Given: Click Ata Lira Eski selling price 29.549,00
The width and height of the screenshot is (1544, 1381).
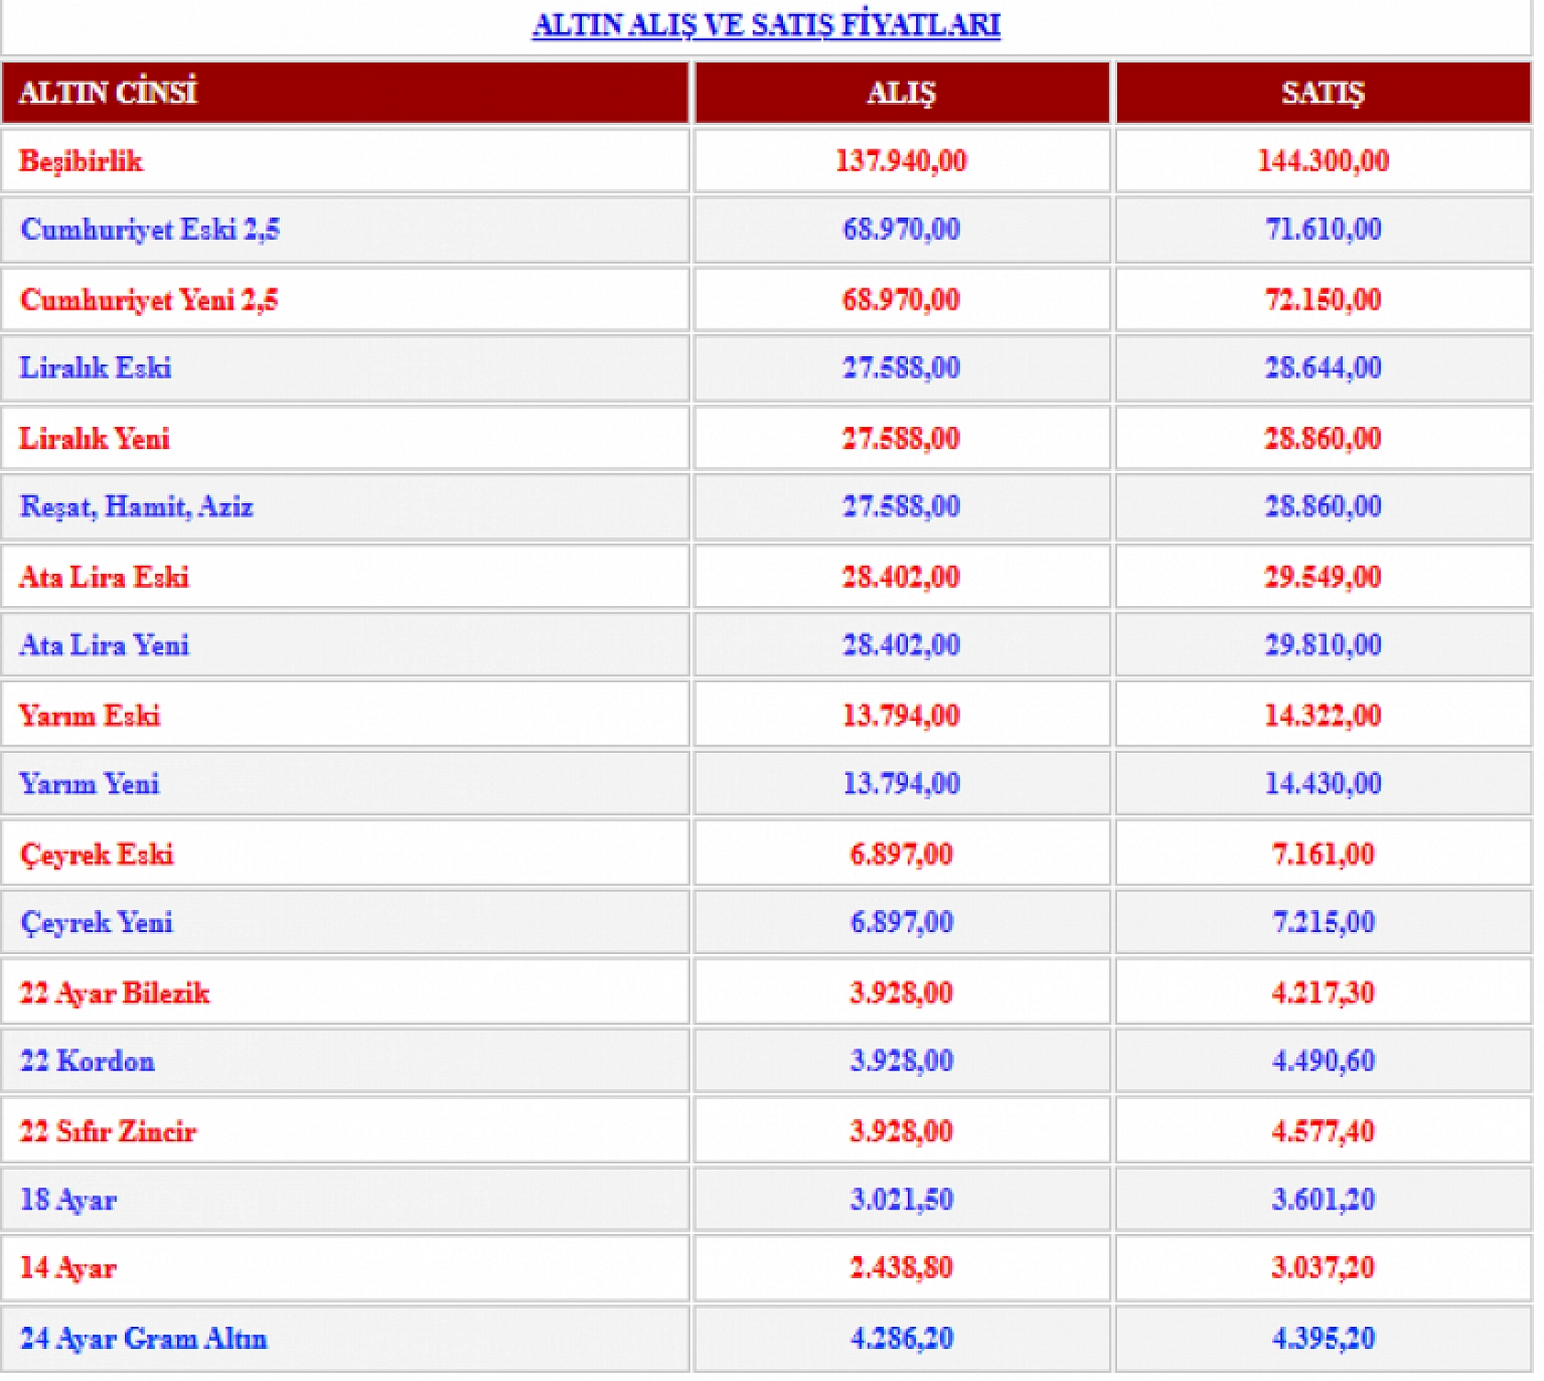Looking at the screenshot, I should click(x=1322, y=578).
